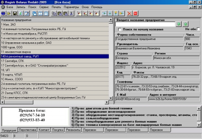Select '140-й ремонтный завод, РУП' row
The width and height of the screenshot is (202, 139).
(x=55, y=56)
